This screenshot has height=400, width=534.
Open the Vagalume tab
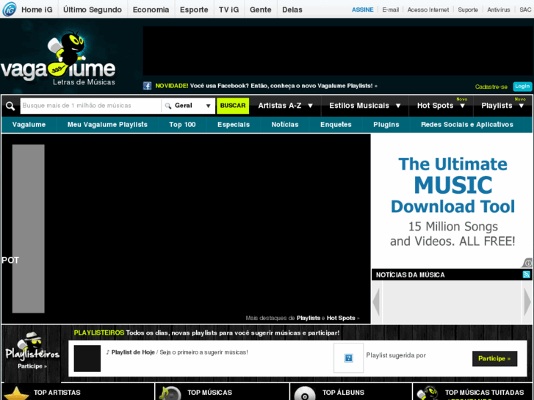pyautogui.click(x=29, y=125)
